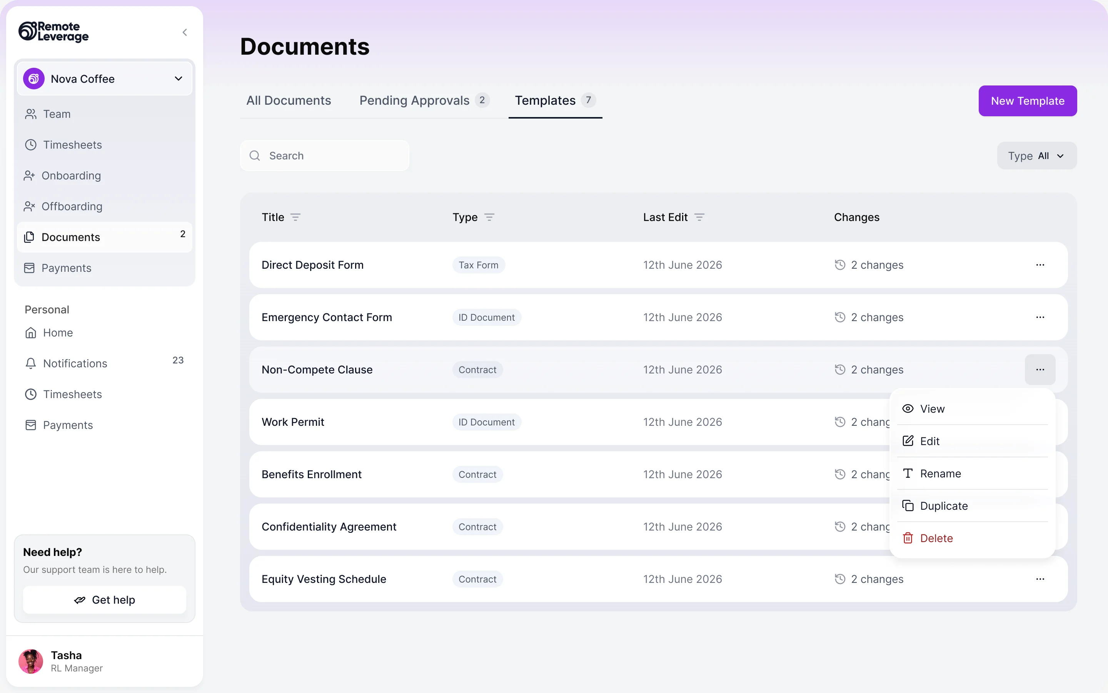Choose Delete from the context menu

click(972, 538)
